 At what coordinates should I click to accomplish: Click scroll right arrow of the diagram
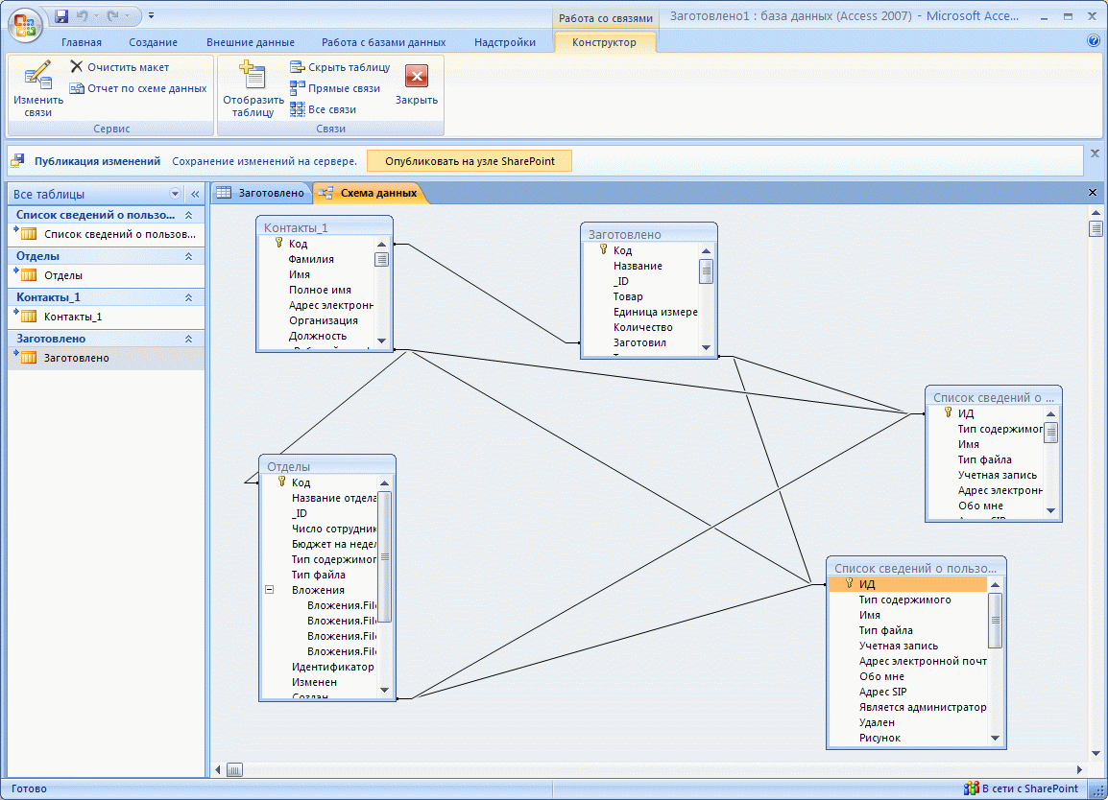click(1080, 769)
